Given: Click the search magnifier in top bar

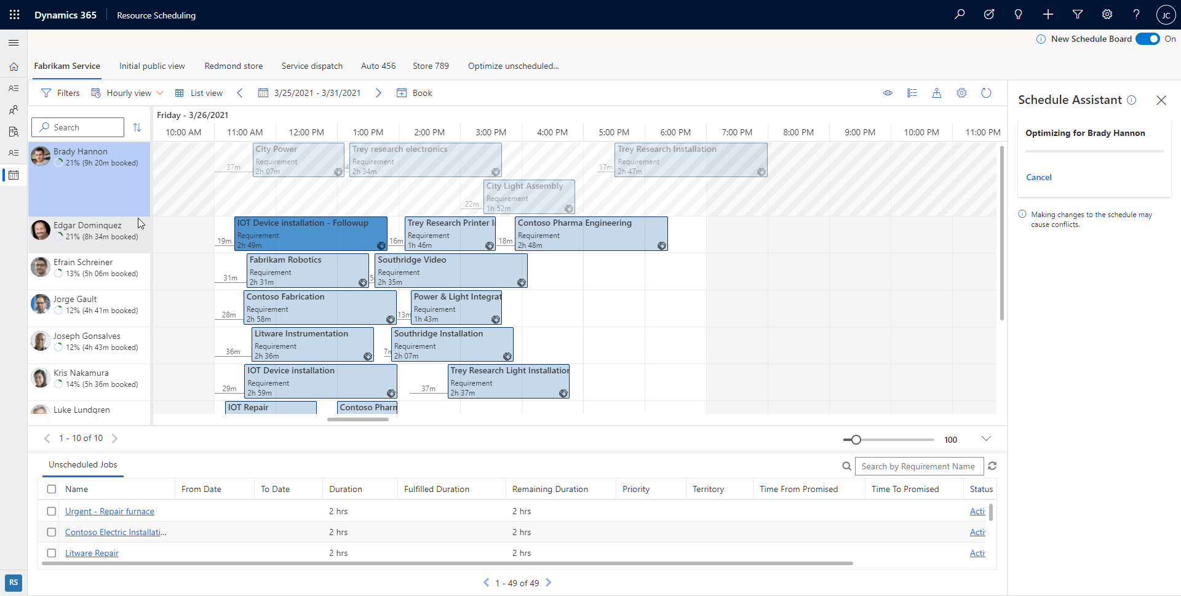Looking at the screenshot, I should pyautogui.click(x=960, y=15).
